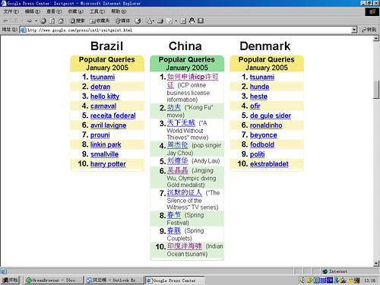Click the Edit page toolbar icon
The height and width of the screenshot is (285, 380).
[169, 21]
